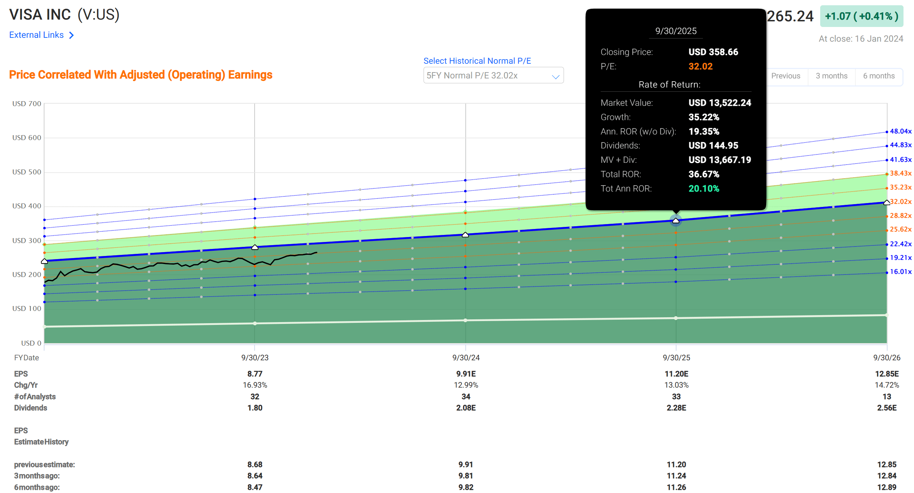The height and width of the screenshot is (493, 914).
Task: Click the white triangle marker at 9/30/23
Action: [x=255, y=247]
